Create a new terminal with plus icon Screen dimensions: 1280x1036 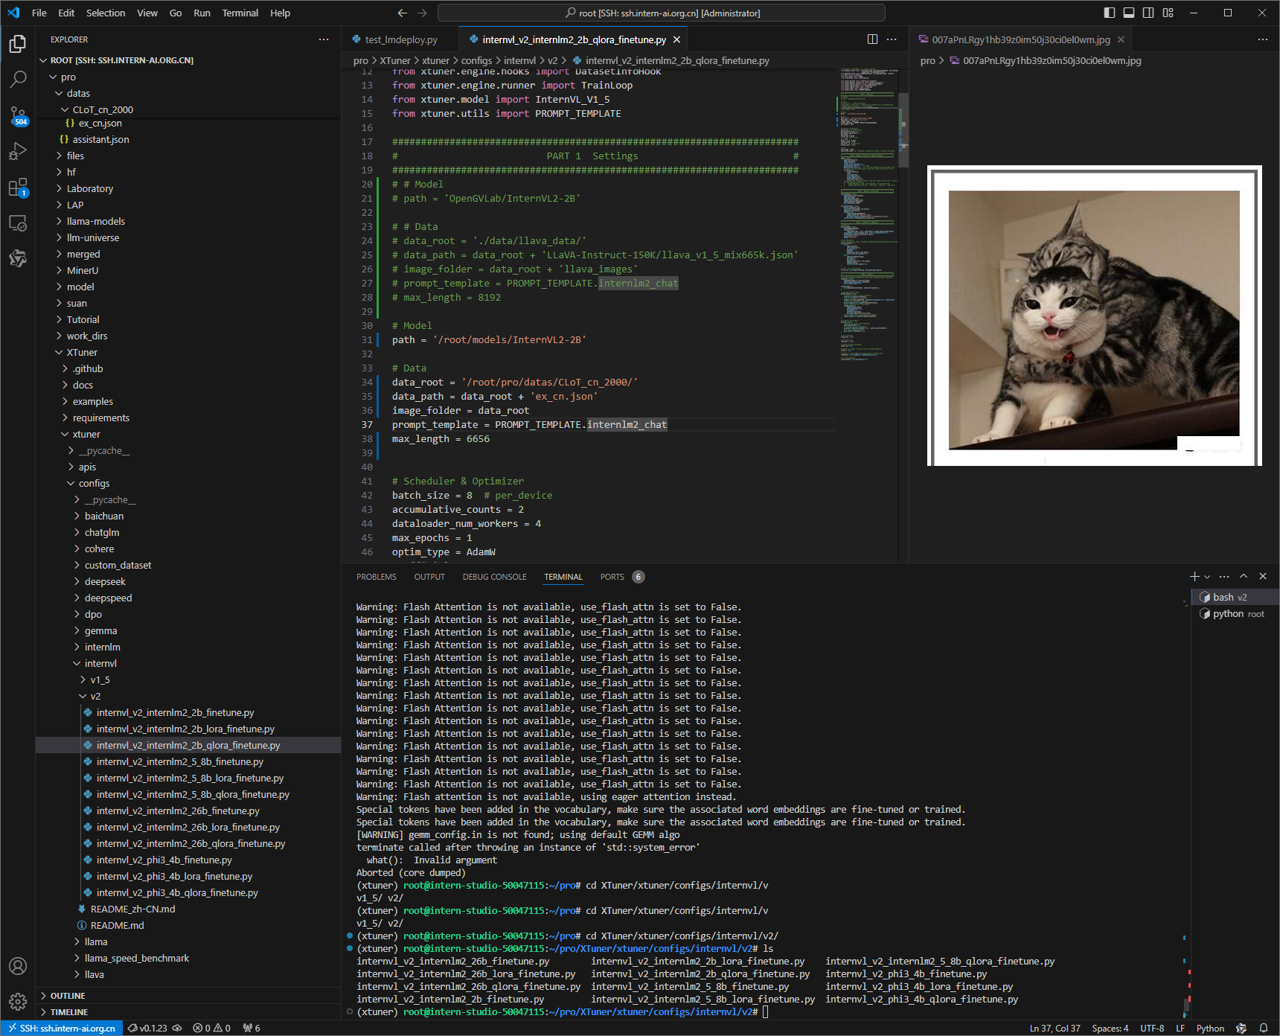coord(1194,577)
